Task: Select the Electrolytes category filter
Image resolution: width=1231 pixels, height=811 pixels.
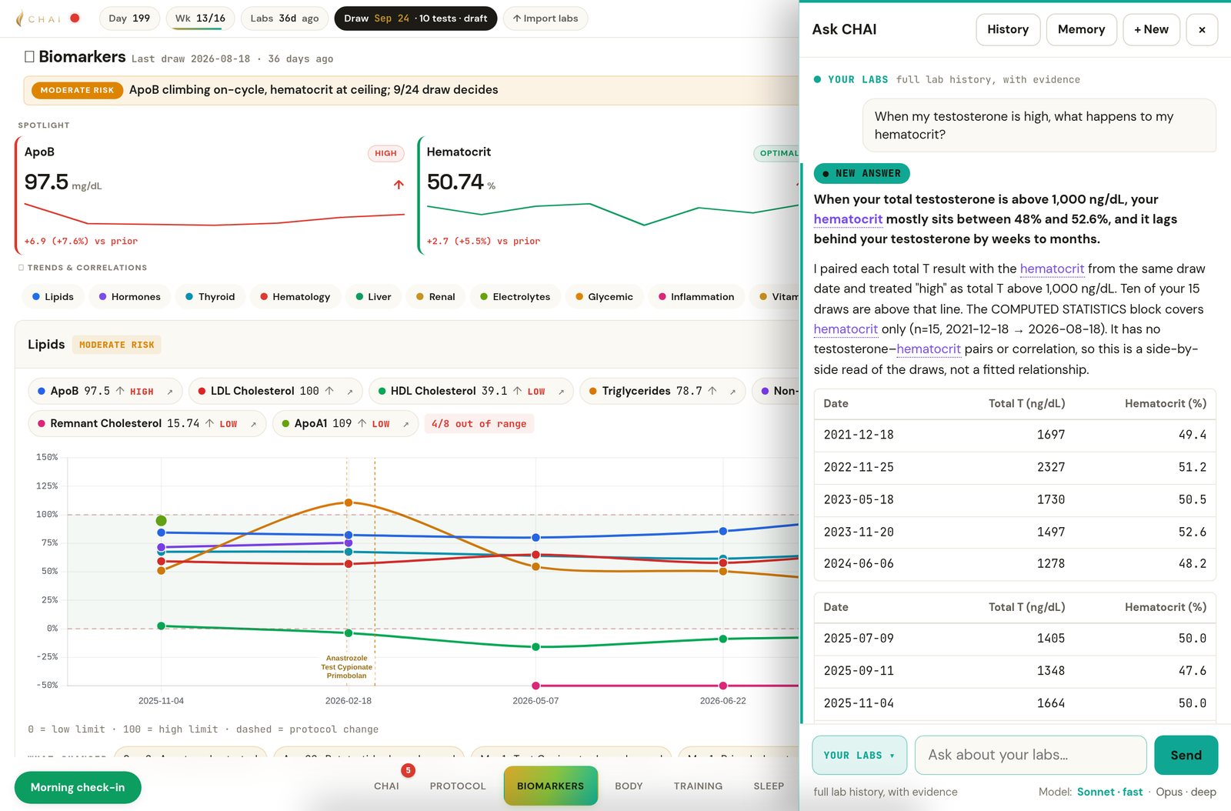Action: pos(515,296)
